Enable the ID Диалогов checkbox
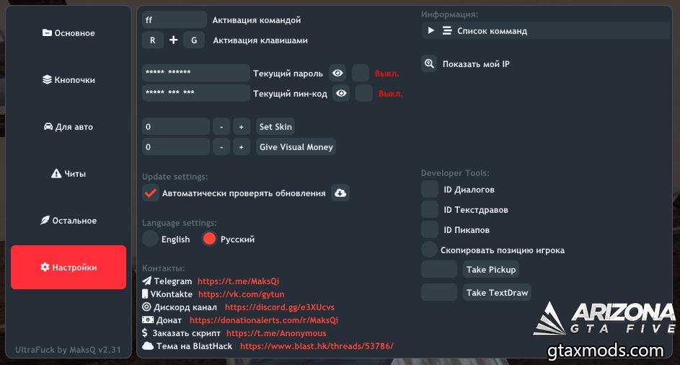The width and height of the screenshot is (680, 365). click(430, 190)
